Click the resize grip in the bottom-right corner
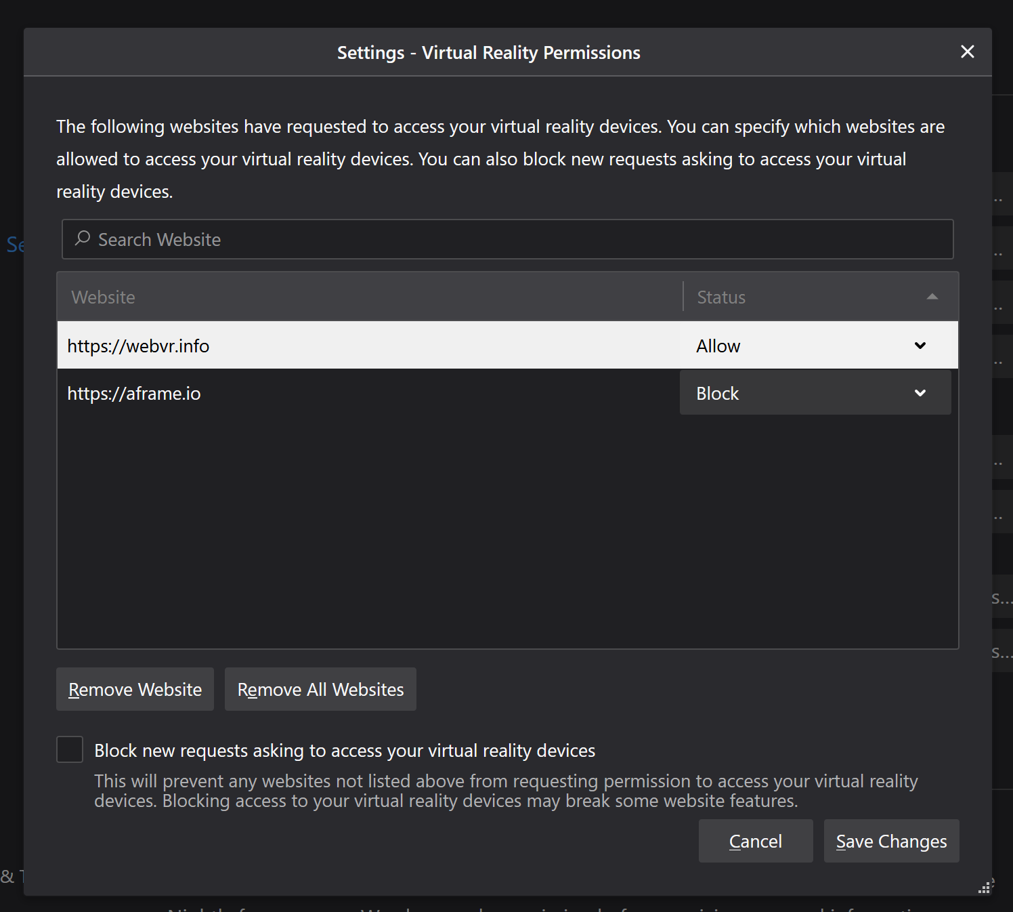 [x=984, y=886]
